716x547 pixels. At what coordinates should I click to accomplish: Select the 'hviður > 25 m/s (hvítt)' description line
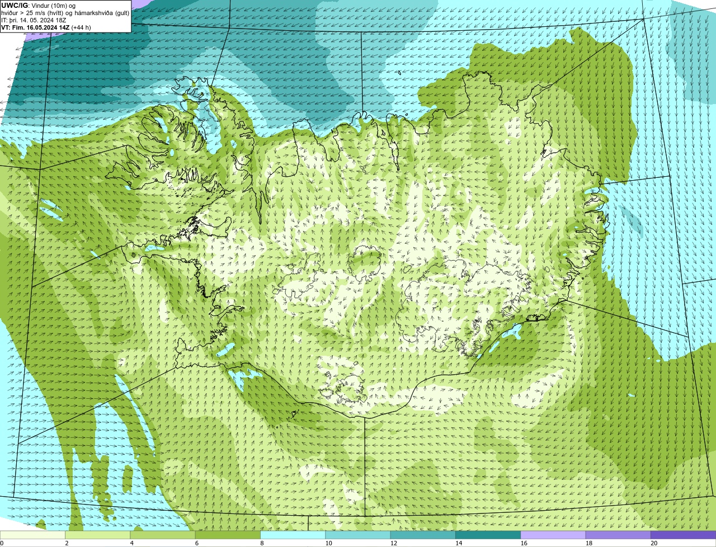[x=65, y=12]
